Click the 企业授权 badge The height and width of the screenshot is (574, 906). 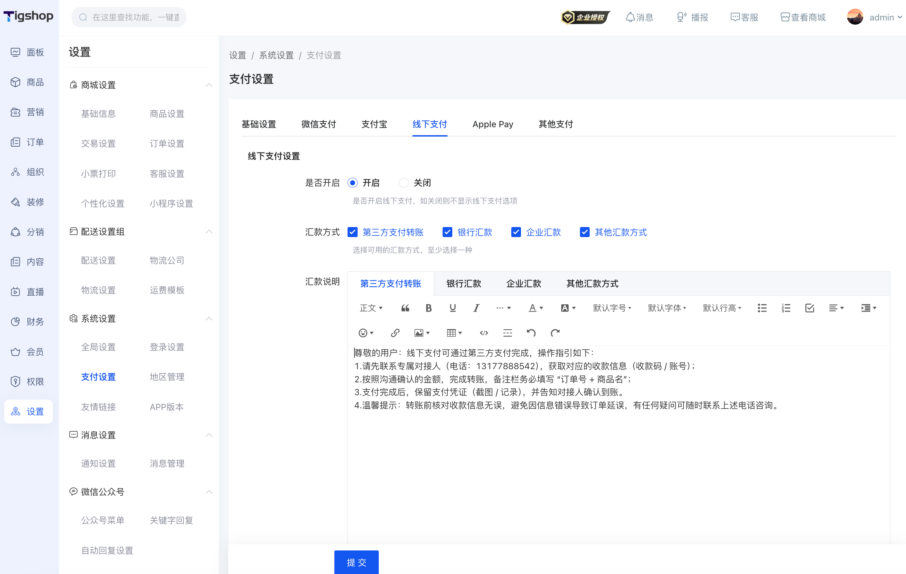coord(585,17)
